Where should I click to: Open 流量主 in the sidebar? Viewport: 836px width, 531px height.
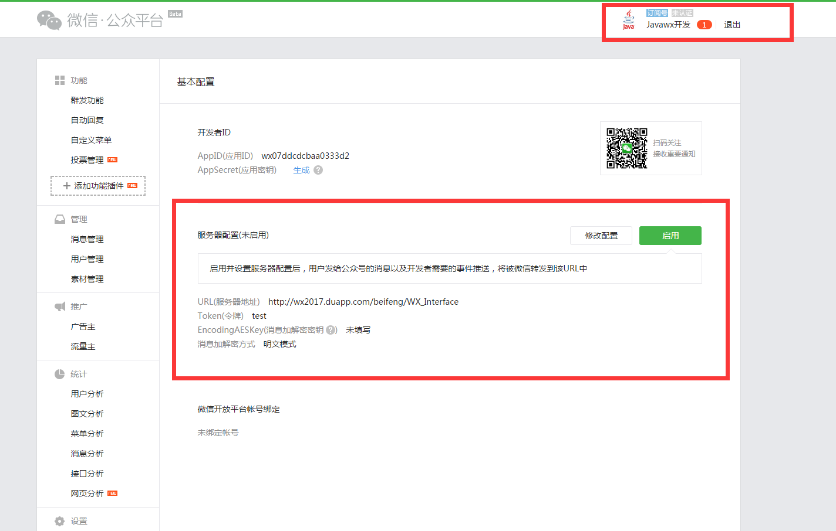tap(83, 346)
